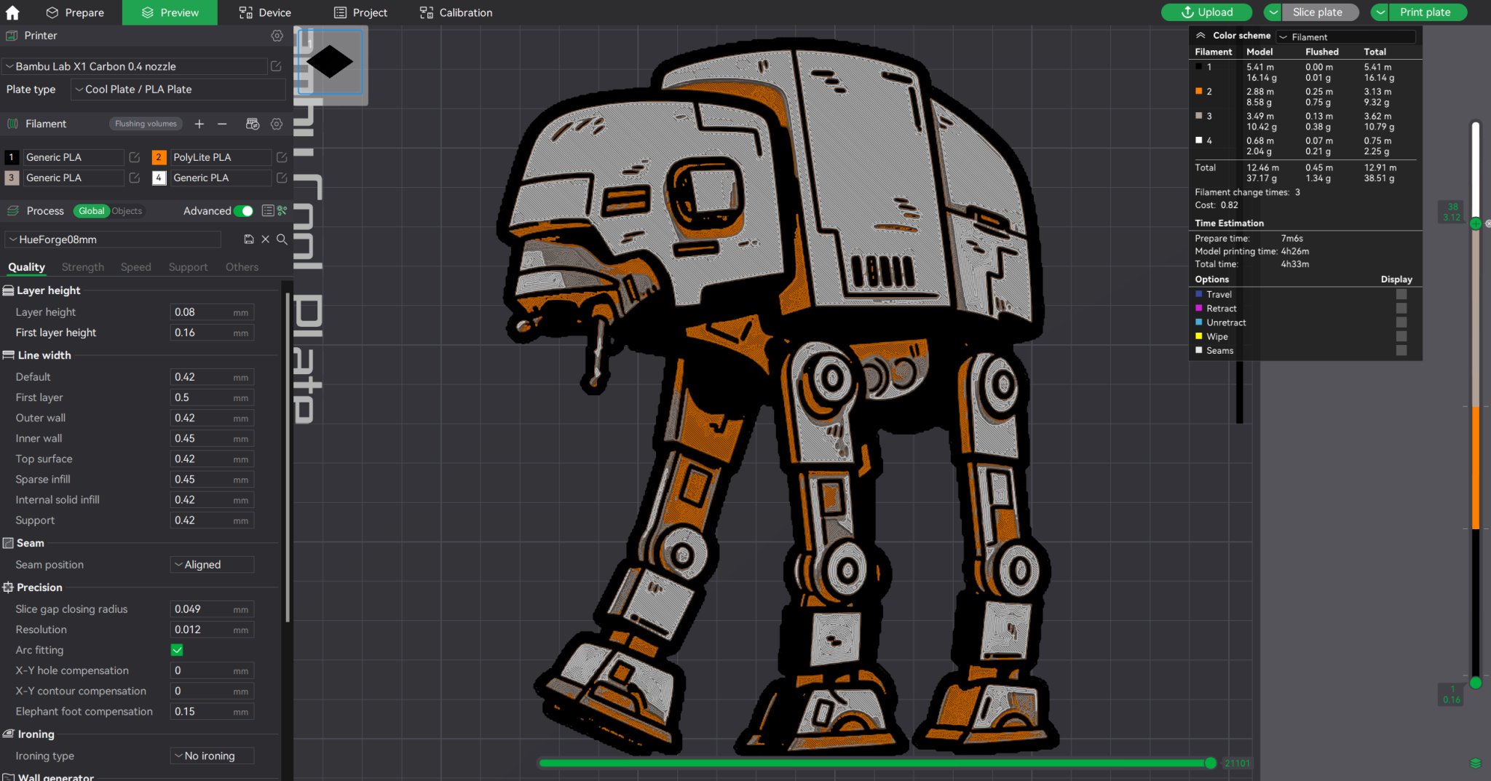Click the Flushing volumes button
The height and width of the screenshot is (781, 1491).
pos(145,123)
